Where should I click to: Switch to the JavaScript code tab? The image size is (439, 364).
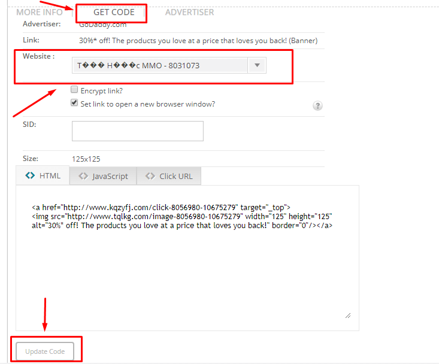103,177
